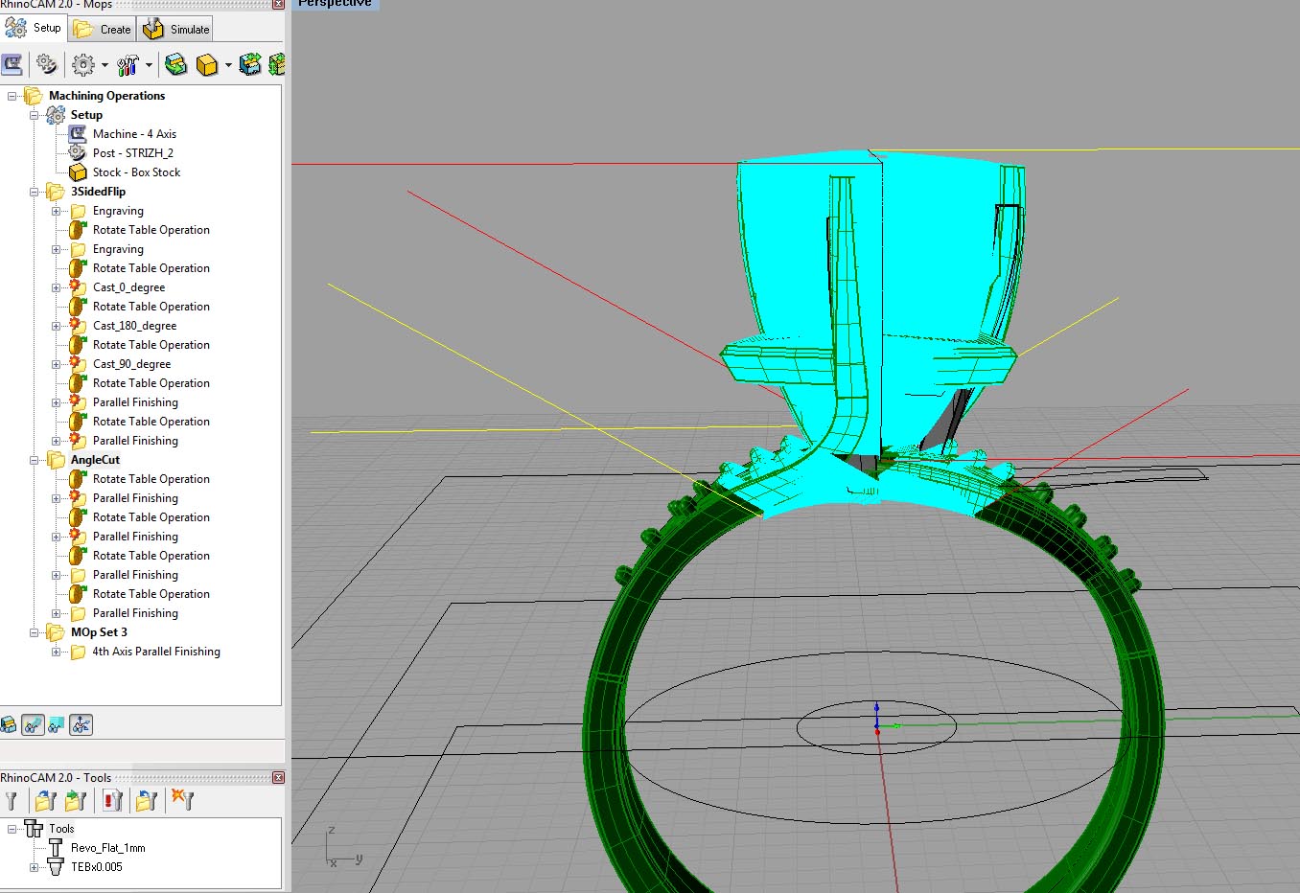This screenshot has height=893, width=1300.
Task: Expand the Cast_0_degree operation node
Action: 56,287
